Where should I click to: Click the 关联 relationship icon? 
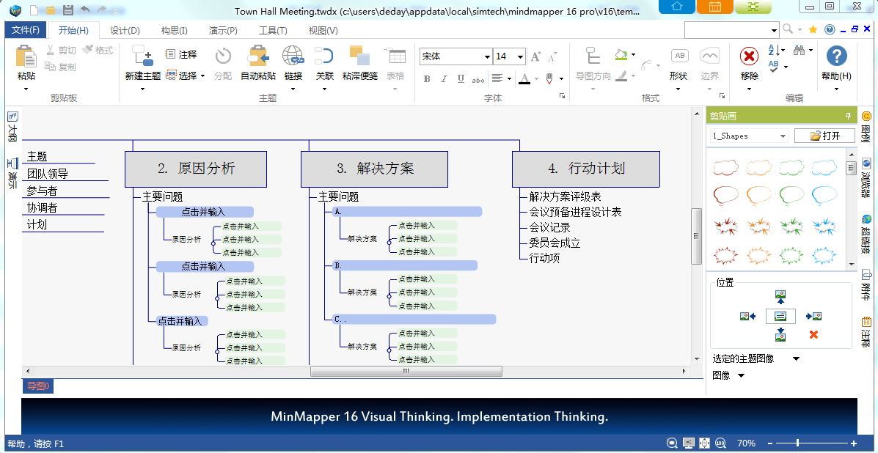pos(324,56)
